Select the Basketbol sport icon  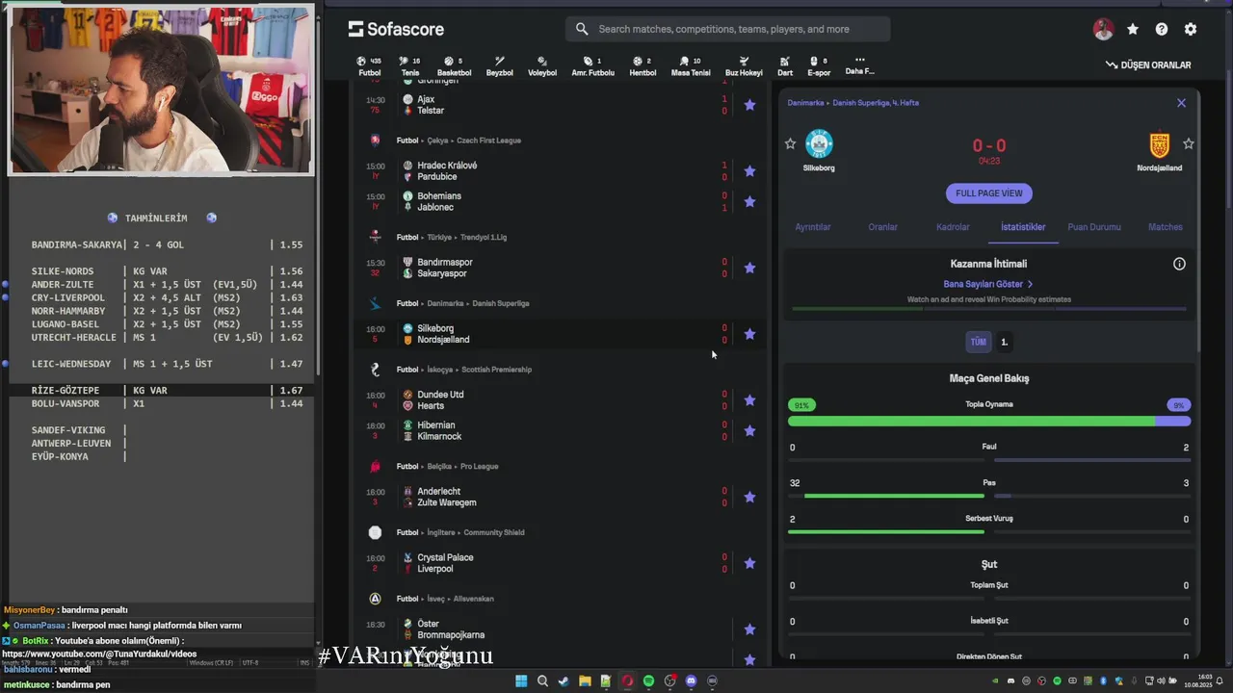click(454, 66)
